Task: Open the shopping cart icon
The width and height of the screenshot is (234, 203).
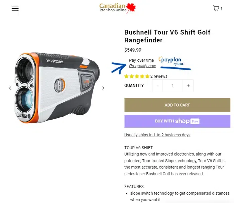Action: tap(216, 8)
